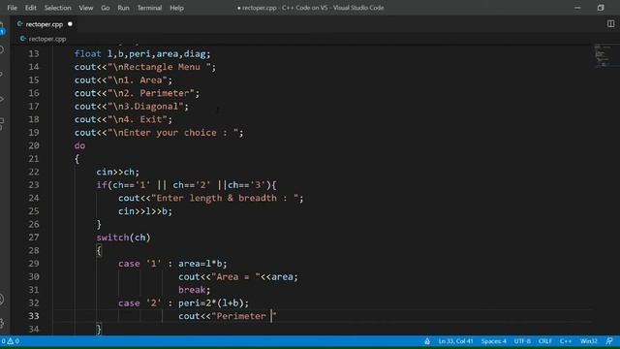Viewport: 620px width, 349px height.
Task: Open Run and Debug view
Action: (2, 99)
